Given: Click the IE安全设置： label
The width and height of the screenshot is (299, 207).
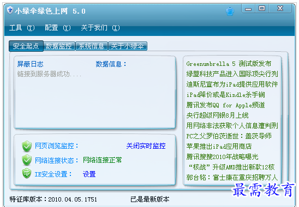Looking at the screenshot, I should pos(53,174).
